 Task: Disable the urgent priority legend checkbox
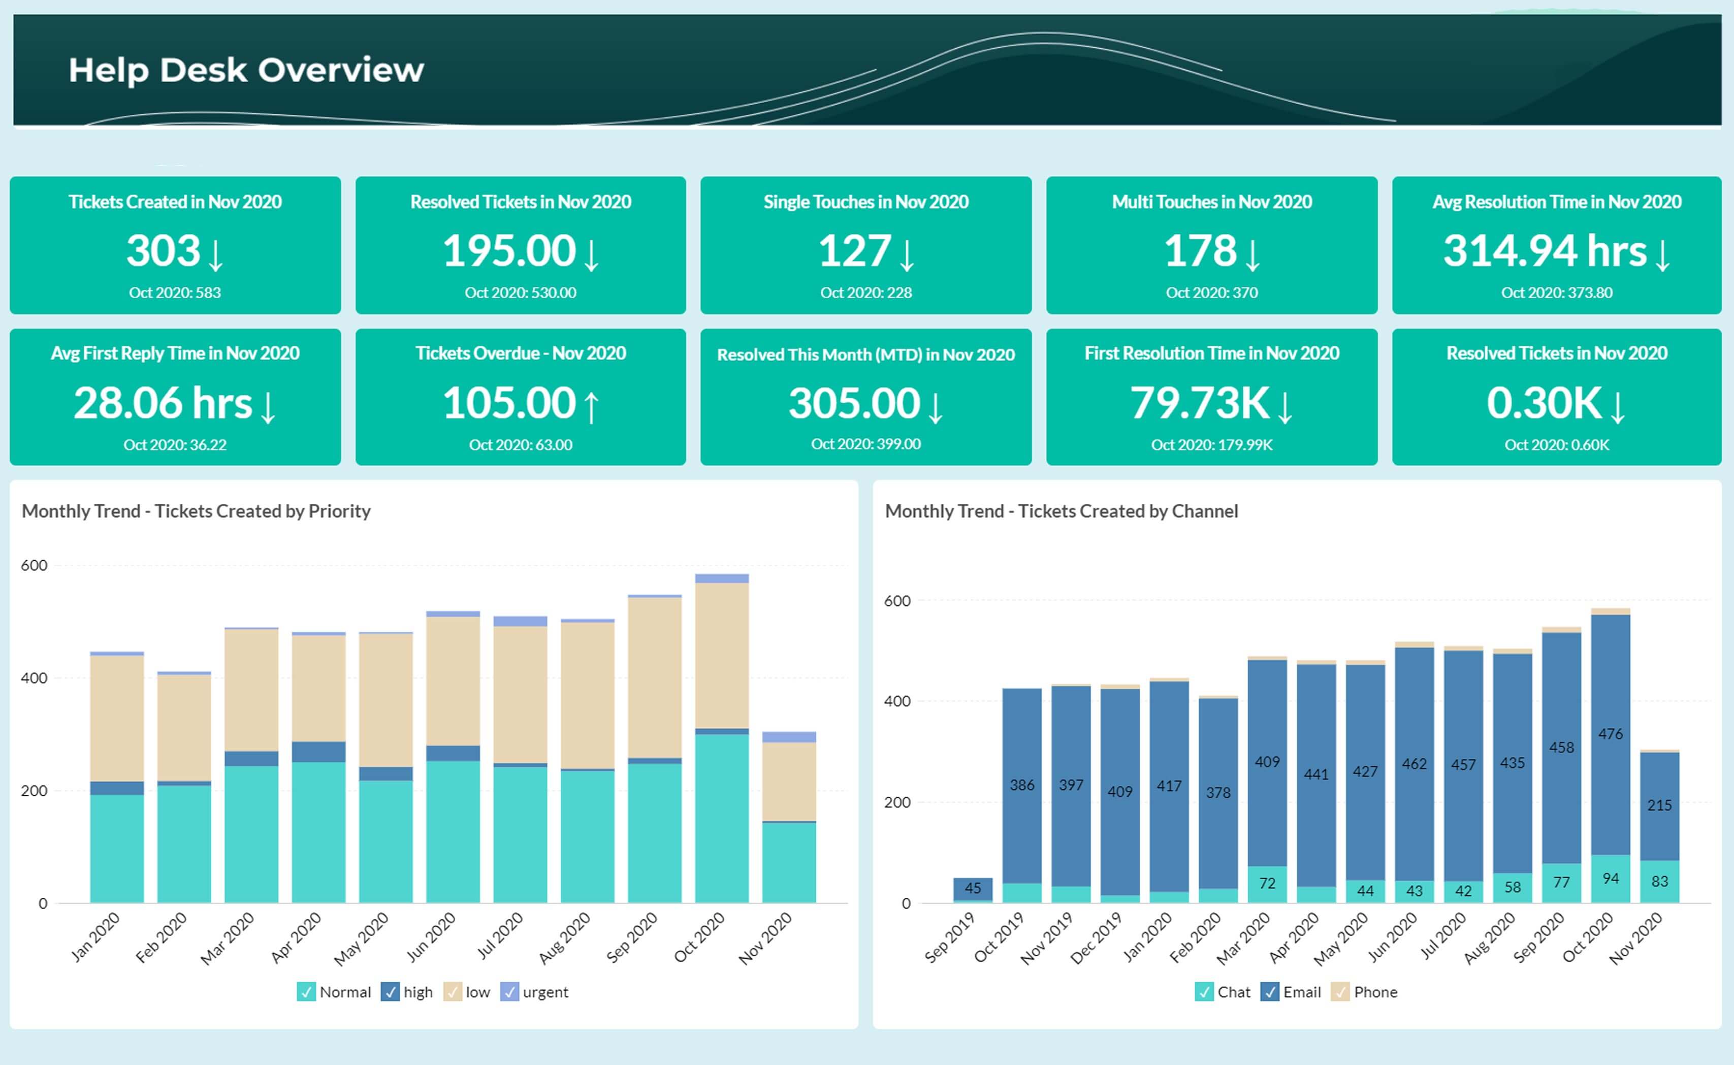click(509, 992)
